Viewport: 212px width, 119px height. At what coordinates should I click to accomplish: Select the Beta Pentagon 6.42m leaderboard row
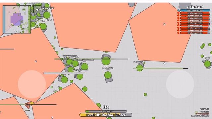(x=195, y=33)
